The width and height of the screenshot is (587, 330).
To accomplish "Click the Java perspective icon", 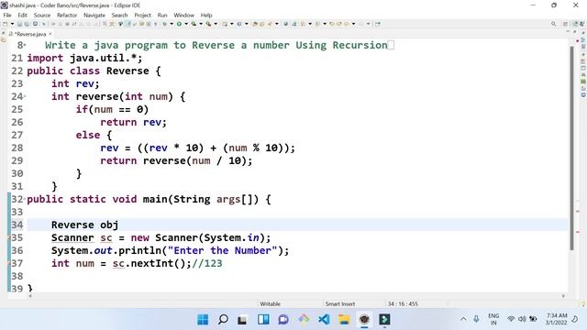I will [576, 24].
